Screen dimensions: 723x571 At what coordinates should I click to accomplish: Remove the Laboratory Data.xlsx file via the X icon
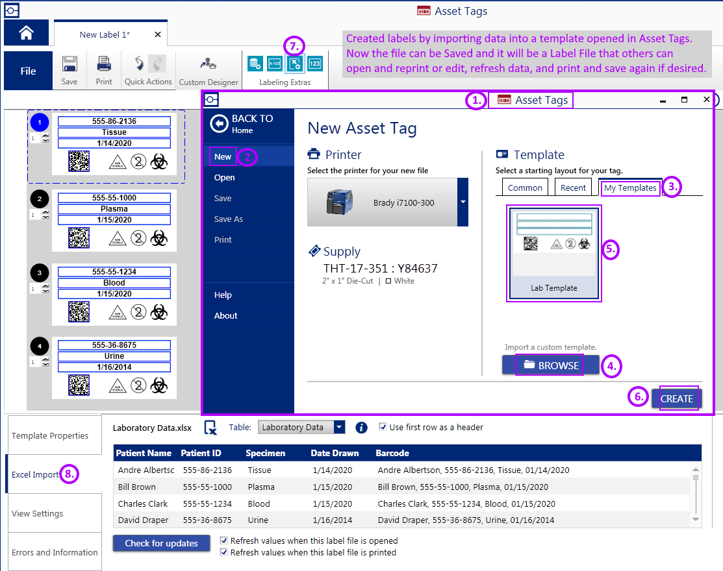[209, 427]
